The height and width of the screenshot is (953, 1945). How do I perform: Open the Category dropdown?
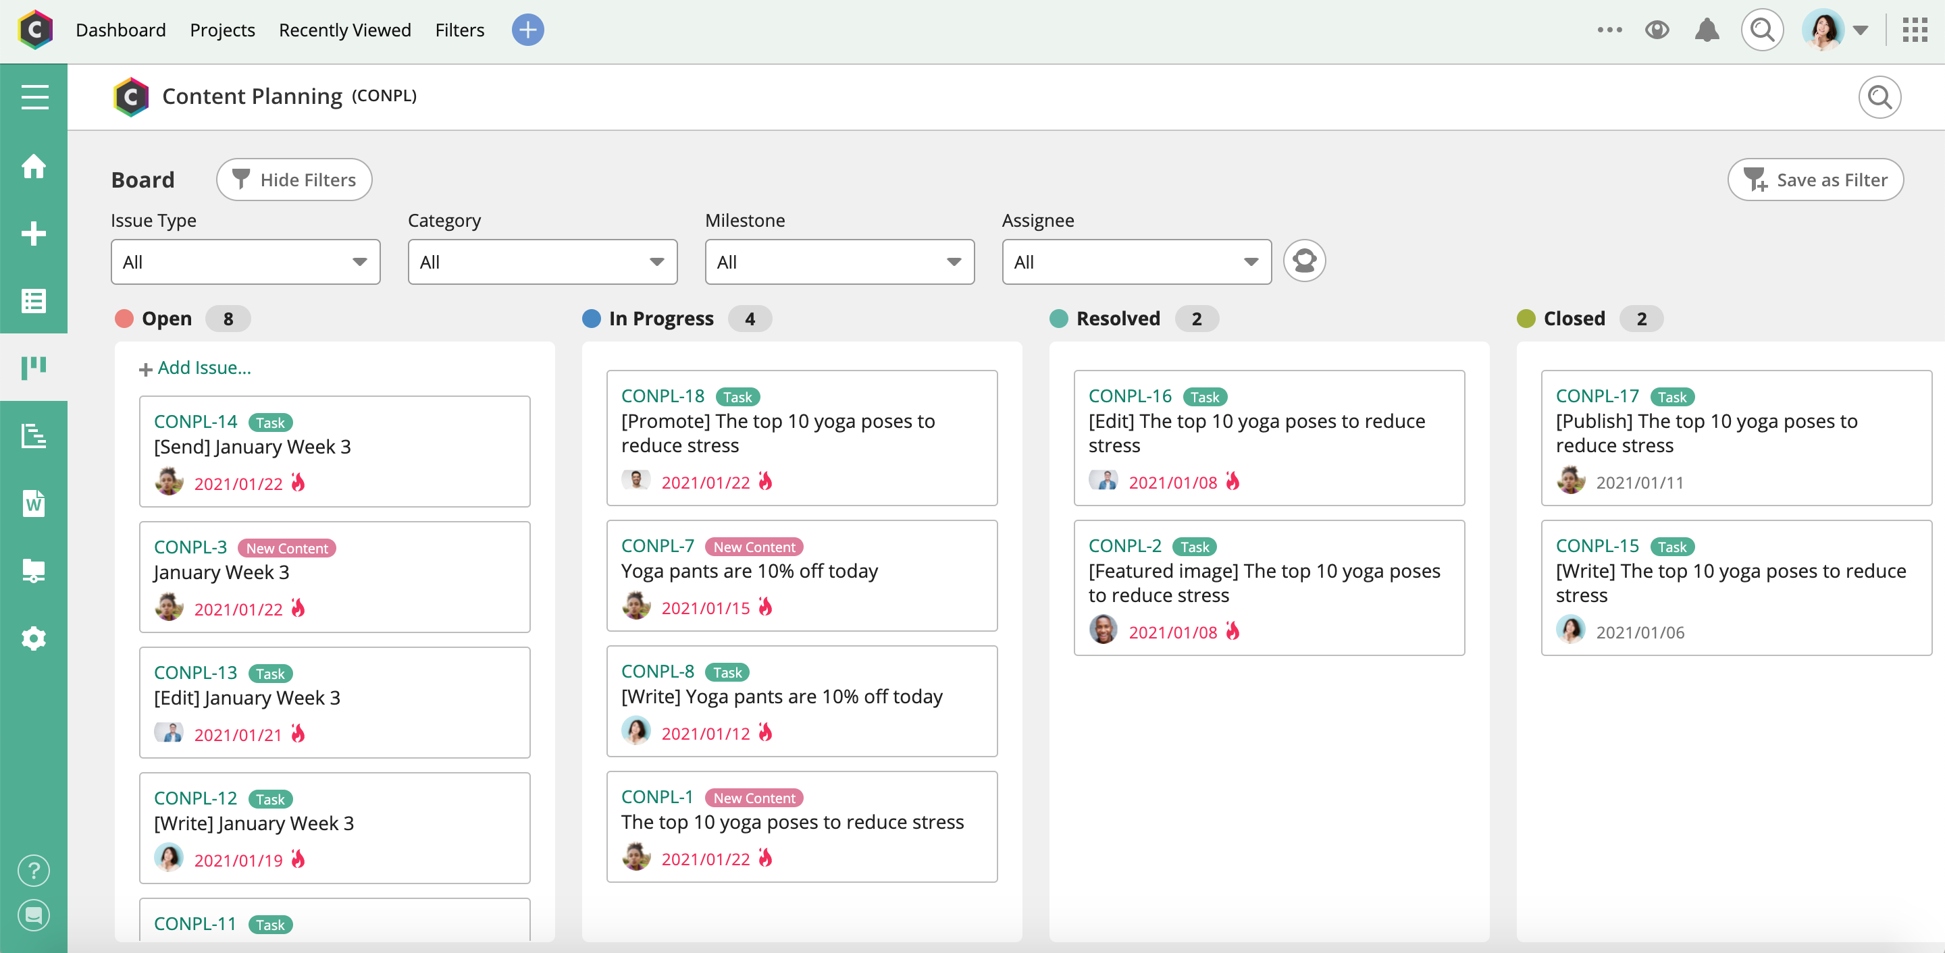click(x=542, y=262)
